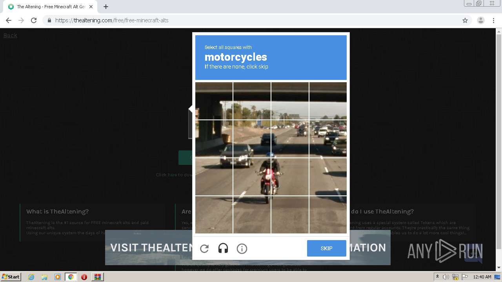Click the SKIP button

326,248
